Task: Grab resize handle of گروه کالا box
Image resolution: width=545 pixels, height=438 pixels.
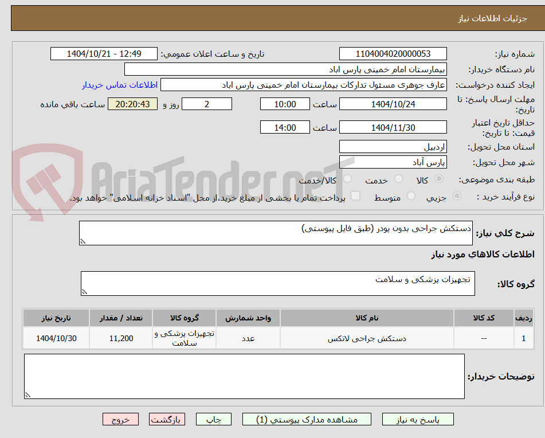Action: click(x=84, y=292)
